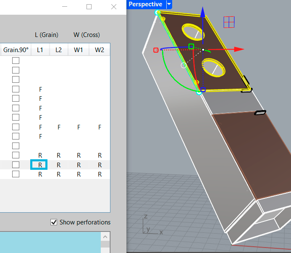Click the blue Z-axis gumball move arrow
Image resolution: width=291 pixels, height=253 pixels.
pyautogui.click(x=203, y=12)
